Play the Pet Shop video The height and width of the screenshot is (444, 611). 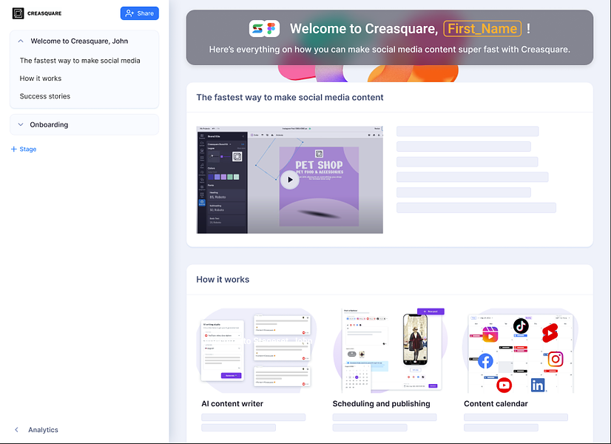(x=290, y=180)
